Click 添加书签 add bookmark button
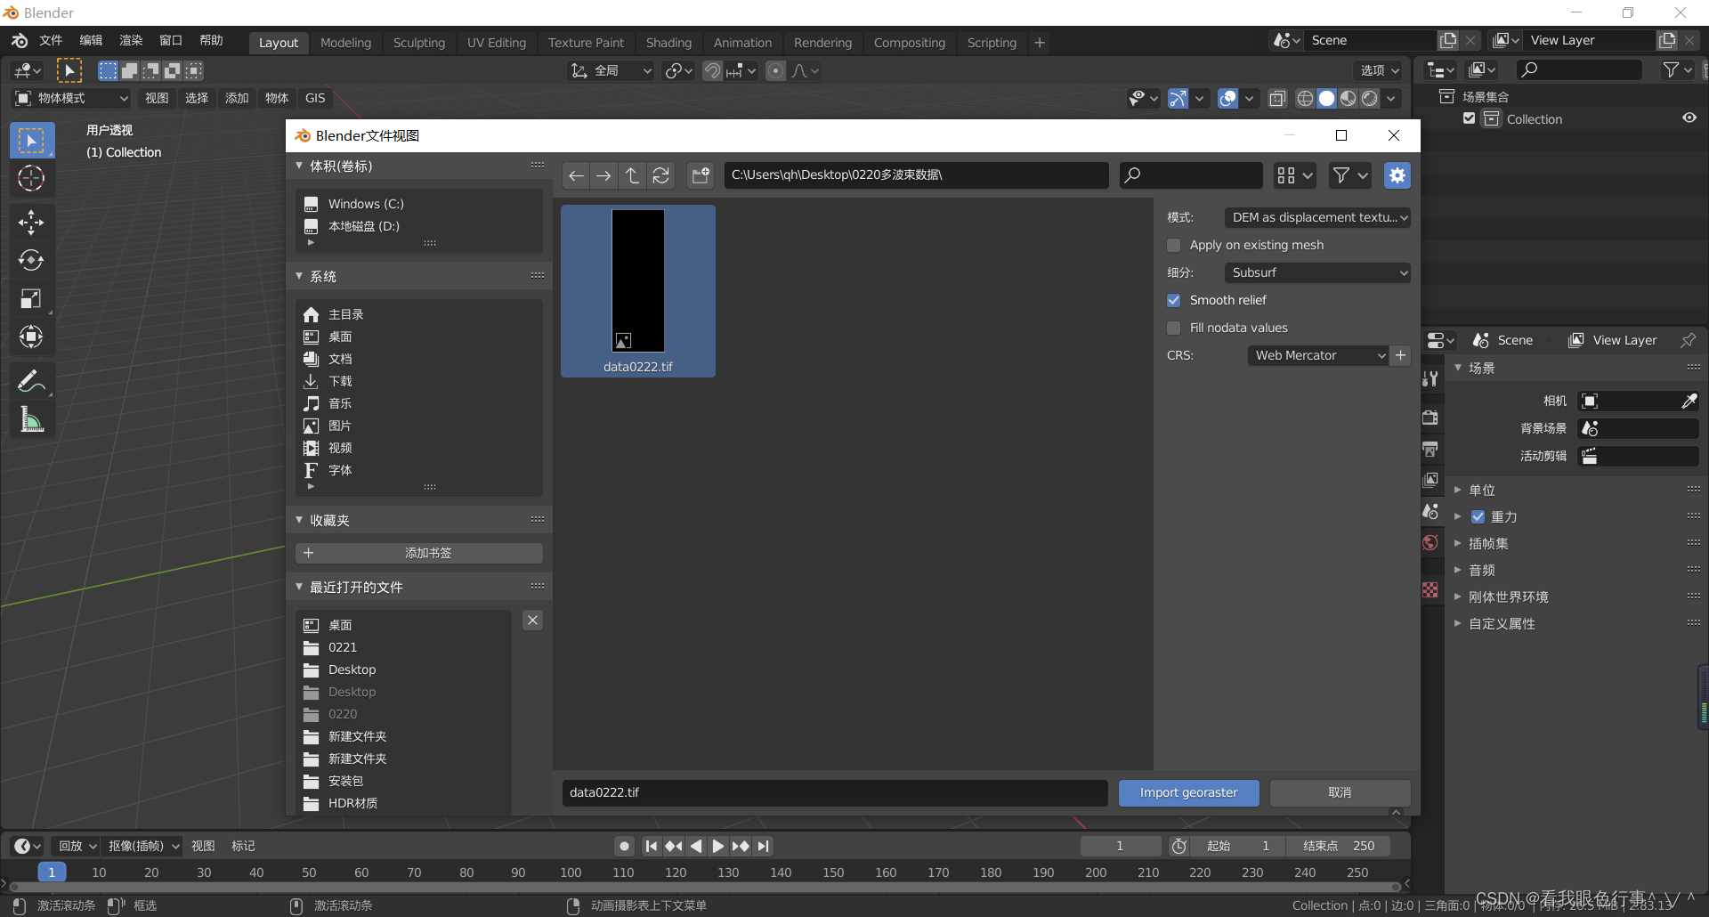Image resolution: width=1709 pixels, height=917 pixels. [x=418, y=553]
